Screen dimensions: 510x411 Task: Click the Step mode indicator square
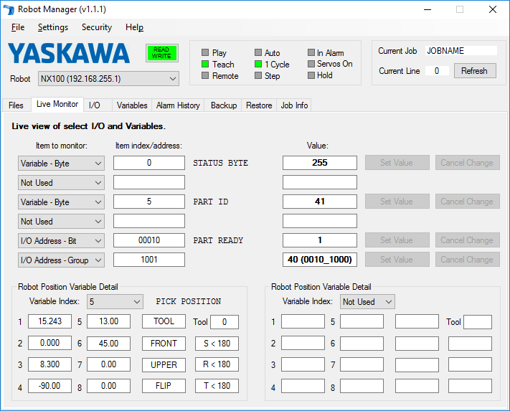tap(258, 76)
